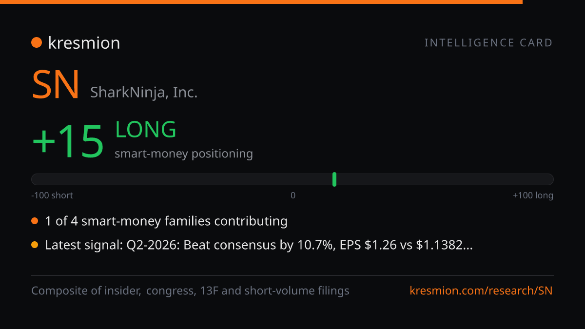
Task: Open the kresmion.com/research/SN link
Action: [481, 291]
